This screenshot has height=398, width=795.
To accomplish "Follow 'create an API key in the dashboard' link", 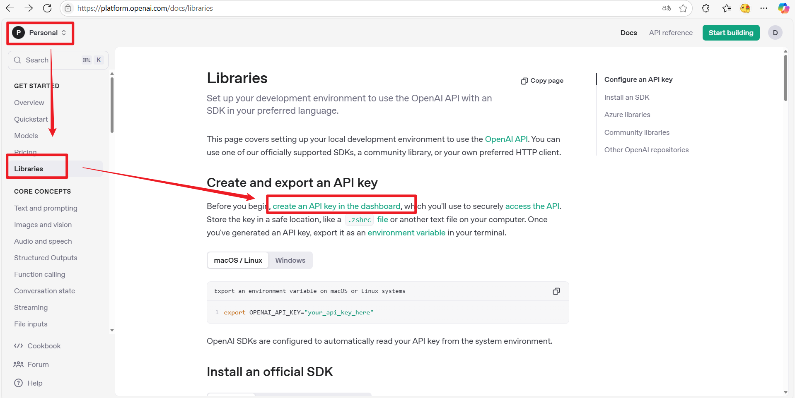I will (336, 206).
